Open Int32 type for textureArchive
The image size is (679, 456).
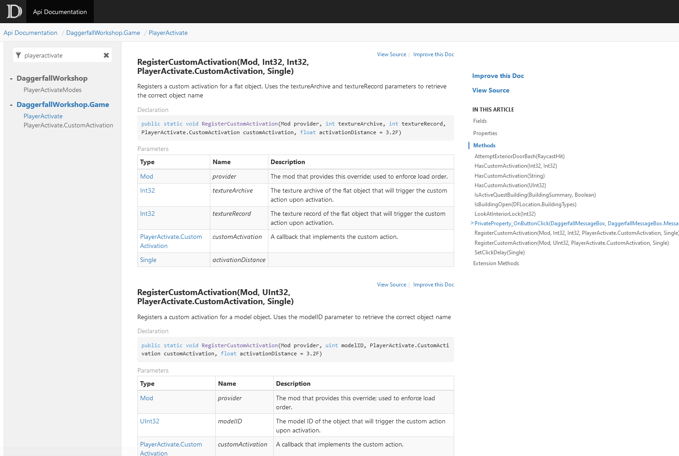tap(147, 190)
